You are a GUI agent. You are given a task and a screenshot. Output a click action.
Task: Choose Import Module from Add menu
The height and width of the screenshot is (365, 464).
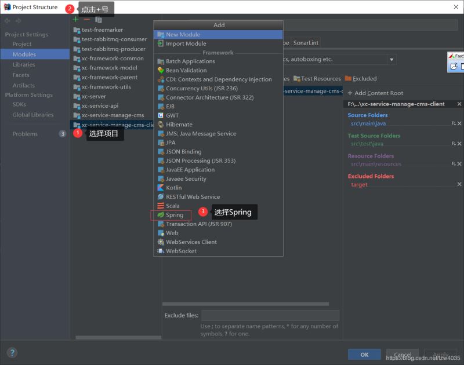(x=218, y=43)
